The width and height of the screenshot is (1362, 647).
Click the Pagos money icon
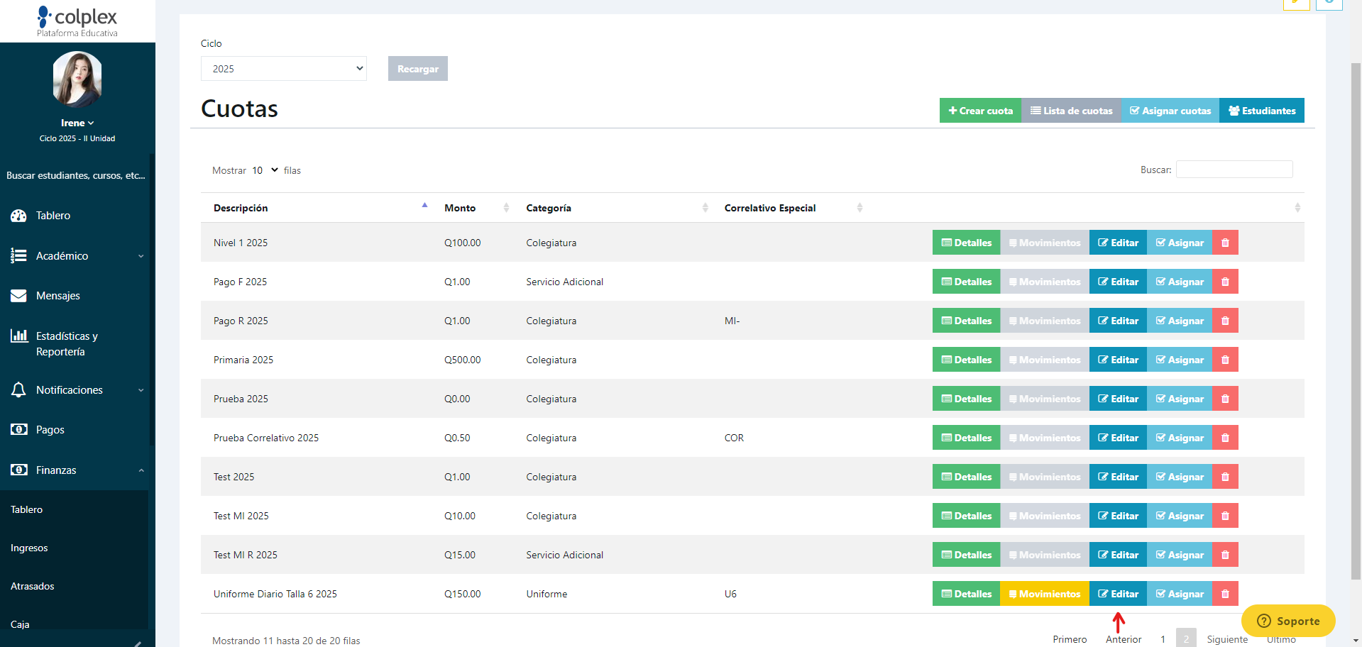click(x=18, y=429)
